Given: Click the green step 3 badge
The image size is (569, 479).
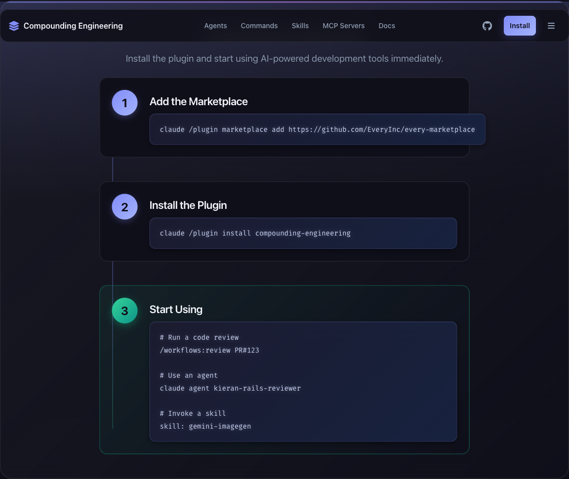Looking at the screenshot, I should point(124,311).
